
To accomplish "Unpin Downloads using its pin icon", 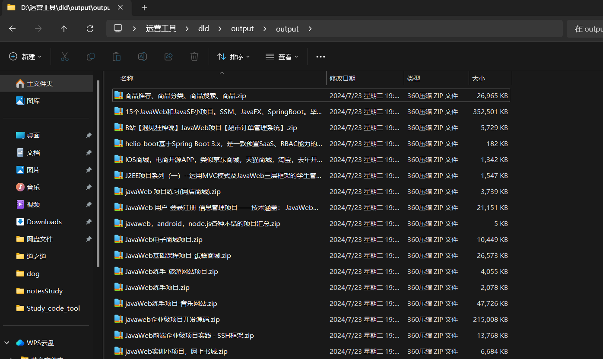I will pos(89,222).
